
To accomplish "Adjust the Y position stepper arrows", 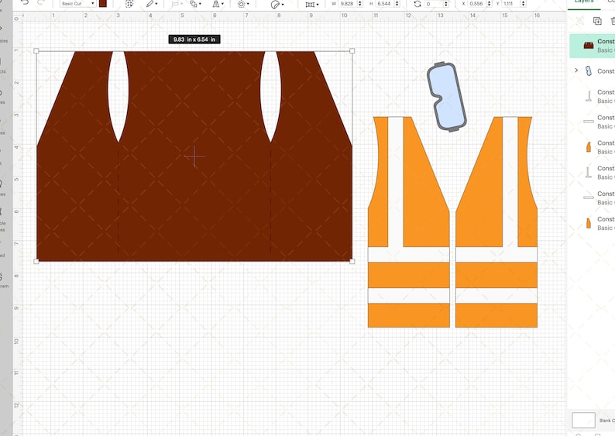I will (524, 4).
